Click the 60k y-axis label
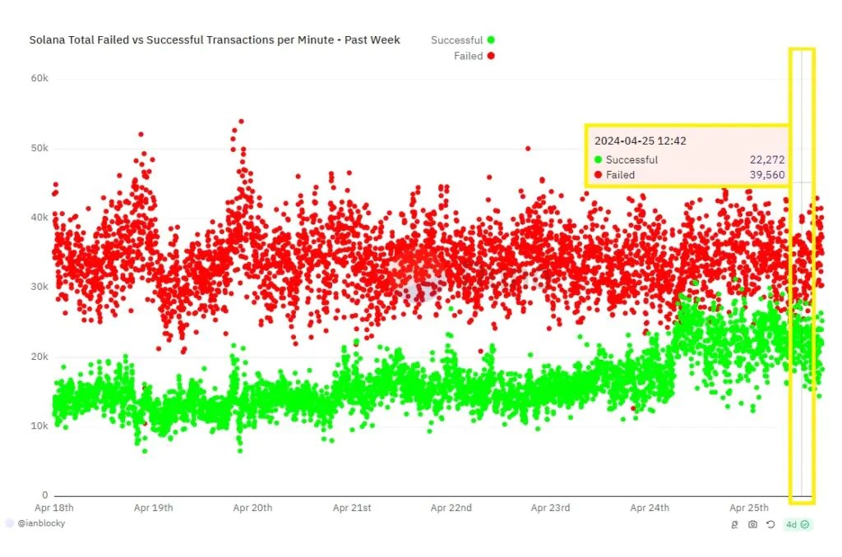842x557 pixels. (39, 78)
